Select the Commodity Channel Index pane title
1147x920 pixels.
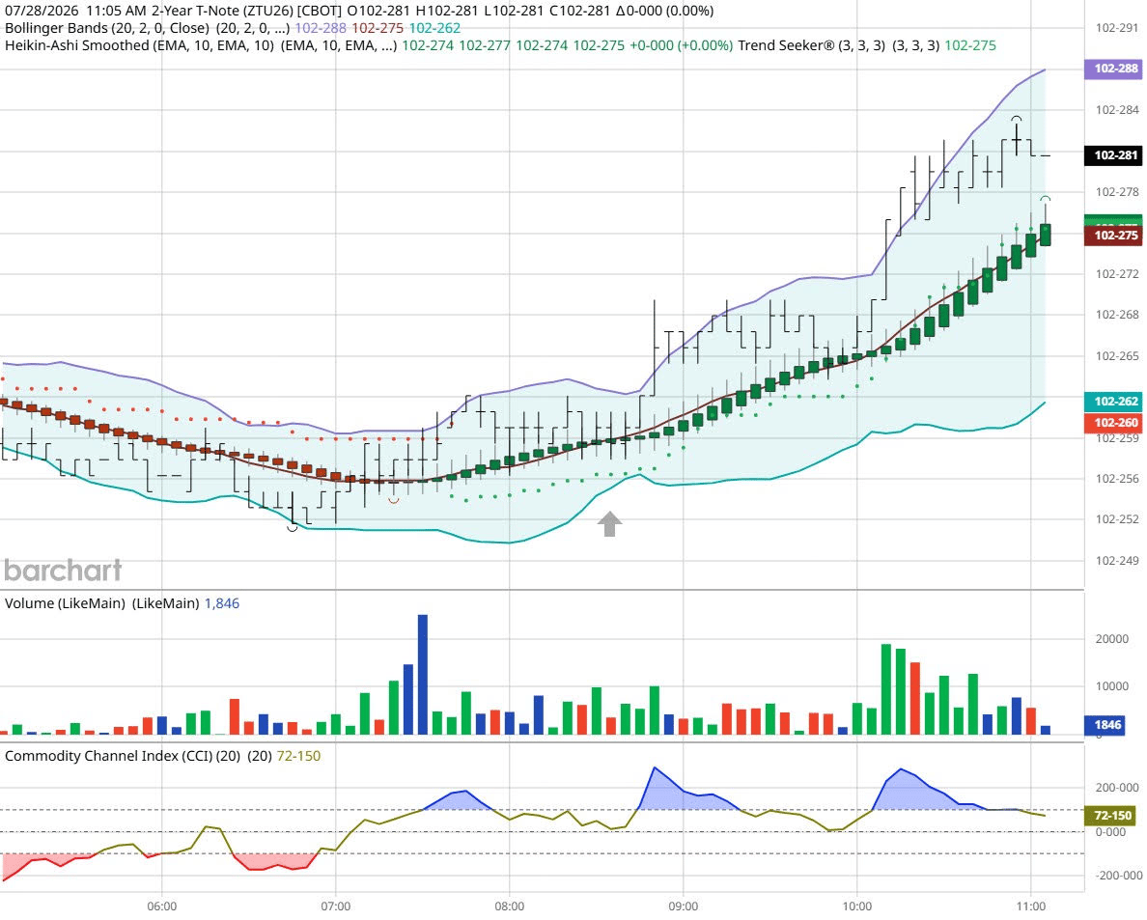(123, 756)
